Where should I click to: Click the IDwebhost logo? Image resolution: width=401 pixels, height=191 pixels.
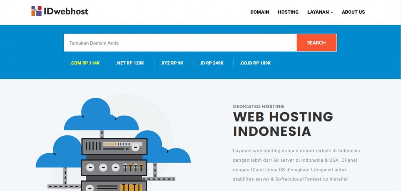[60, 11]
